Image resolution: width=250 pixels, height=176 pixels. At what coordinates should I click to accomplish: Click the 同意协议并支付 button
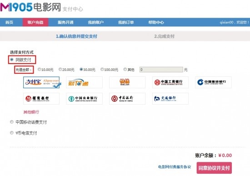214,168
